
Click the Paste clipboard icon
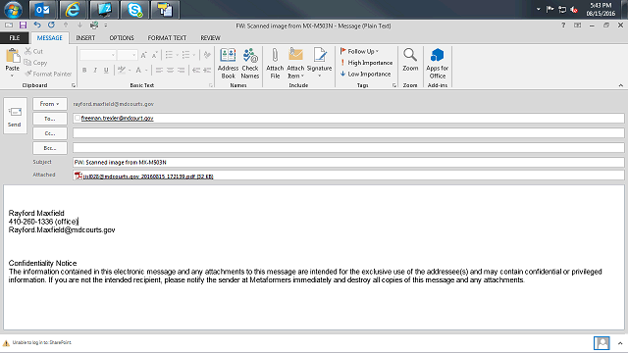(x=13, y=56)
